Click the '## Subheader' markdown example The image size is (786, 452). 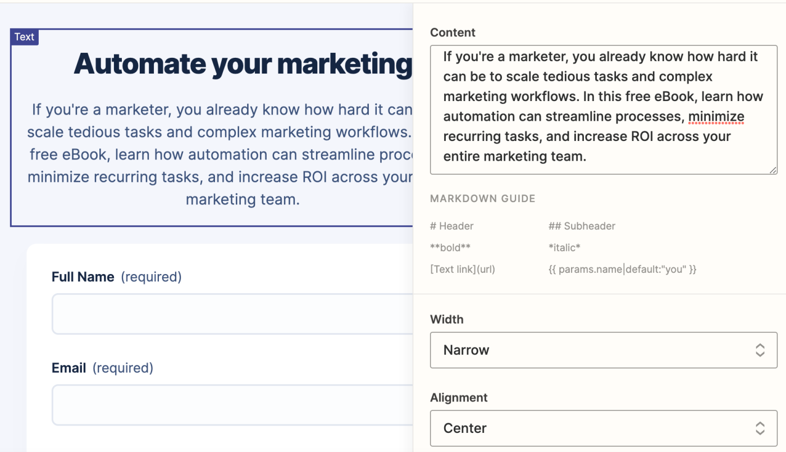(582, 226)
